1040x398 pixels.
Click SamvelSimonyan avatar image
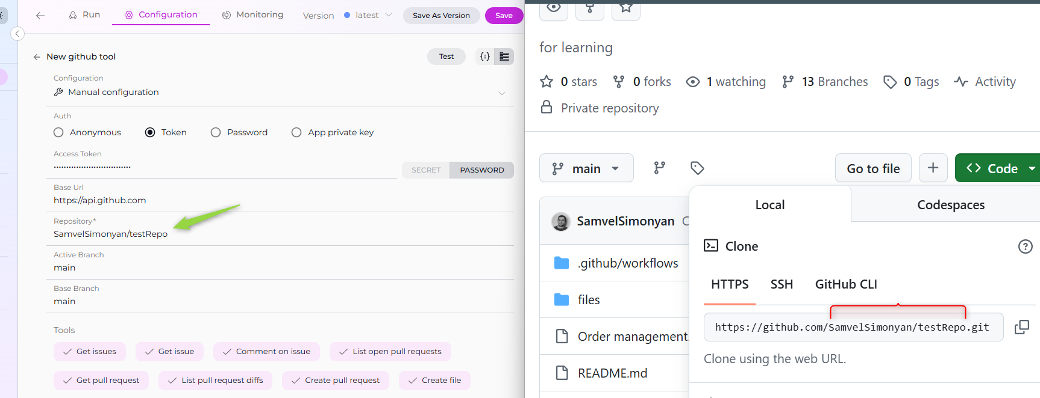pyautogui.click(x=561, y=221)
